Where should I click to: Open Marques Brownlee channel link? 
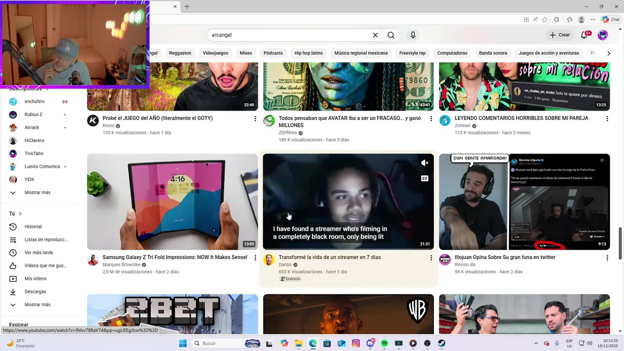point(121,265)
